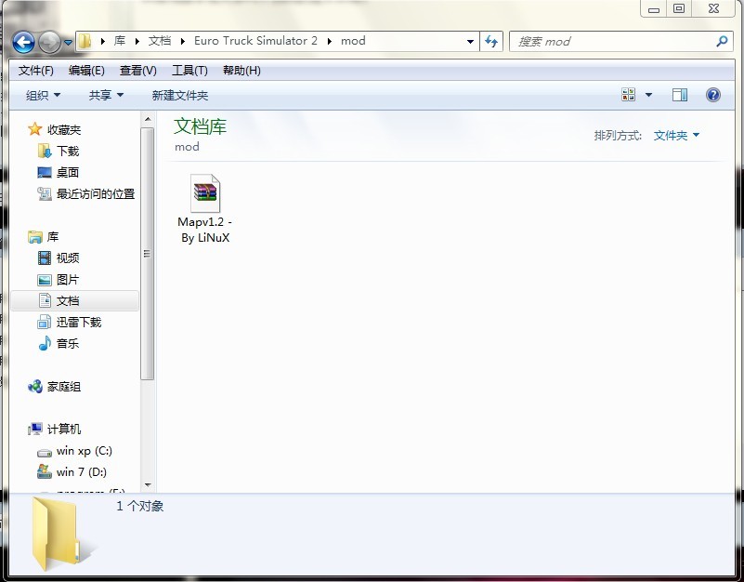Click the Help question mark icon
744x582 pixels.
click(x=712, y=95)
